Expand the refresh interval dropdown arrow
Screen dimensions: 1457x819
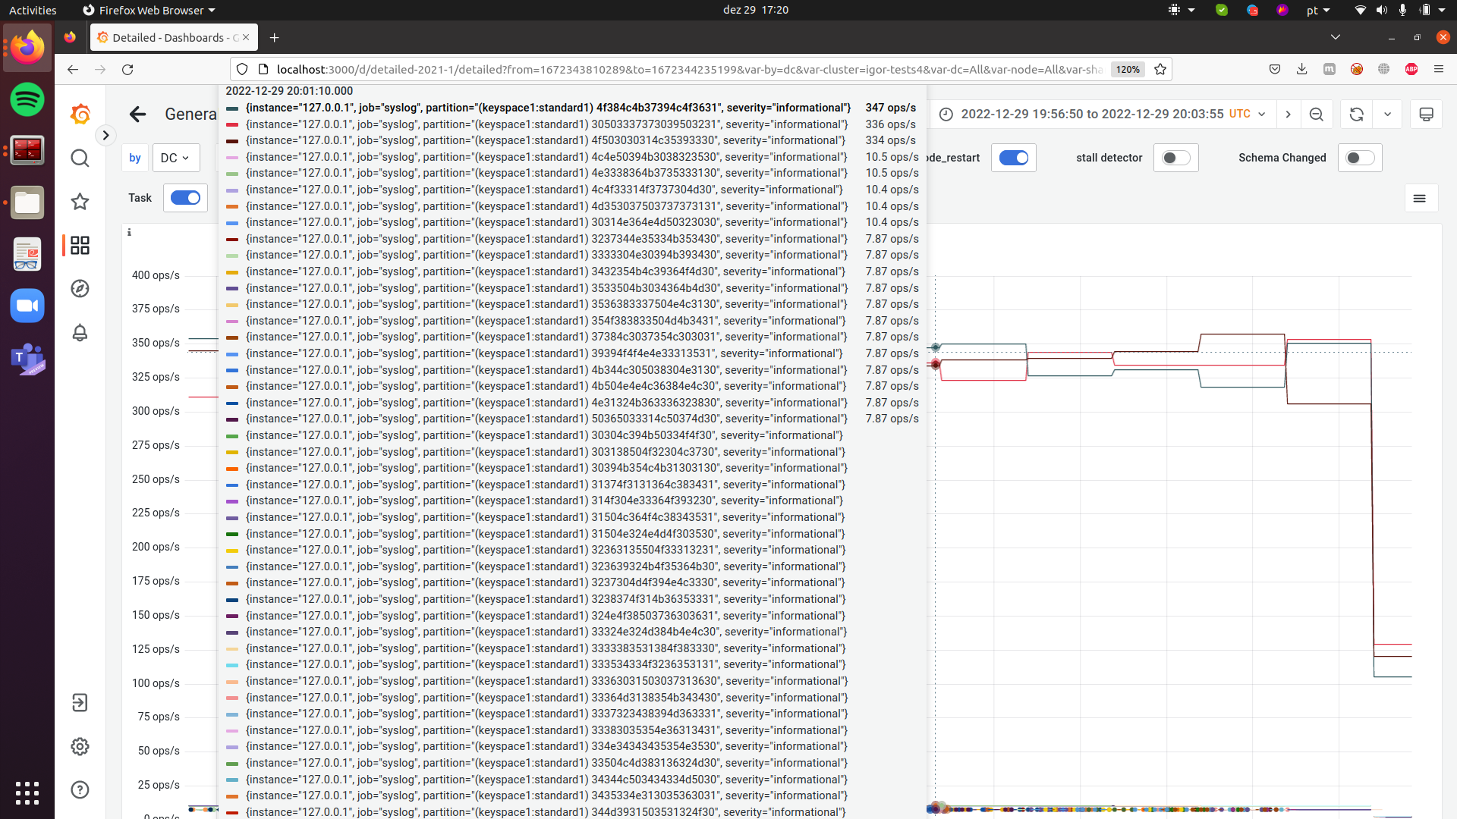[1387, 115]
